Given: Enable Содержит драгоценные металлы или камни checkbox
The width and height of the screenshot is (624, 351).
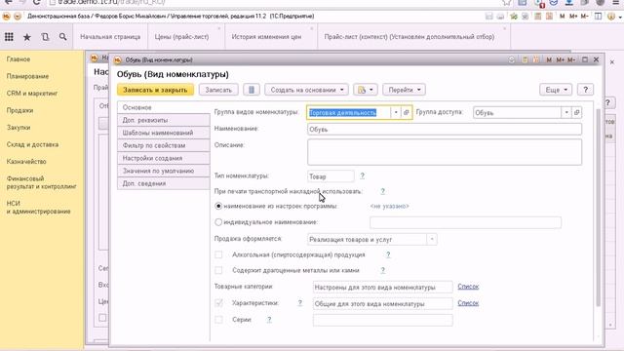Looking at the screenshot, I should pos(218,270).
